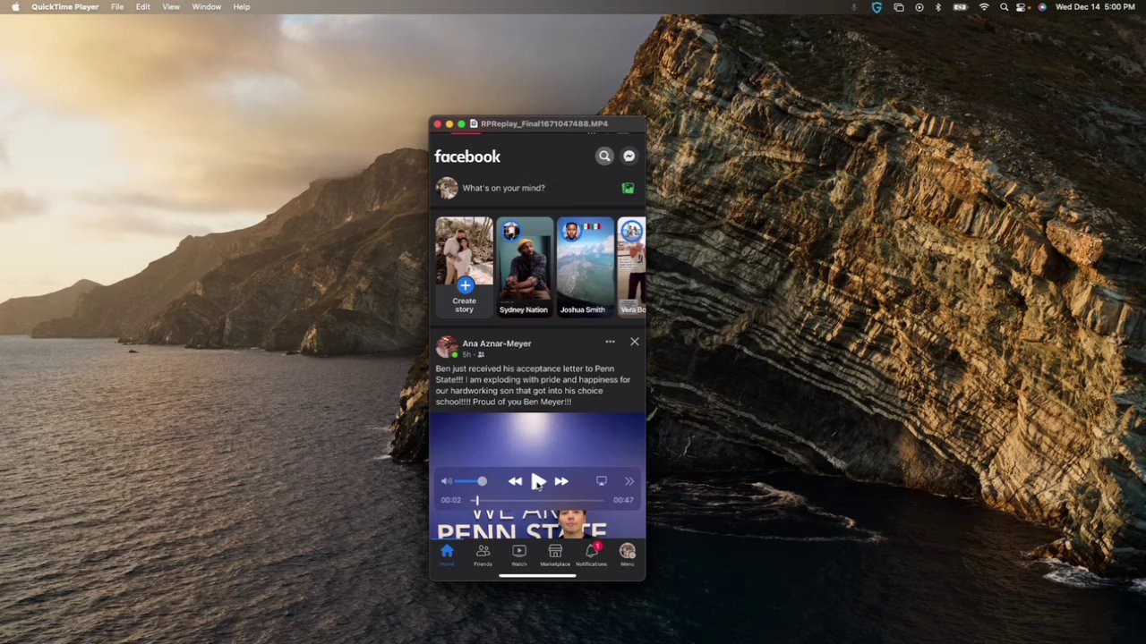Click the rewind button
This screenshot has width=1146, height=644.
[515, 481]
